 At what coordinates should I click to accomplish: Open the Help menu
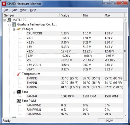(33, 10)
